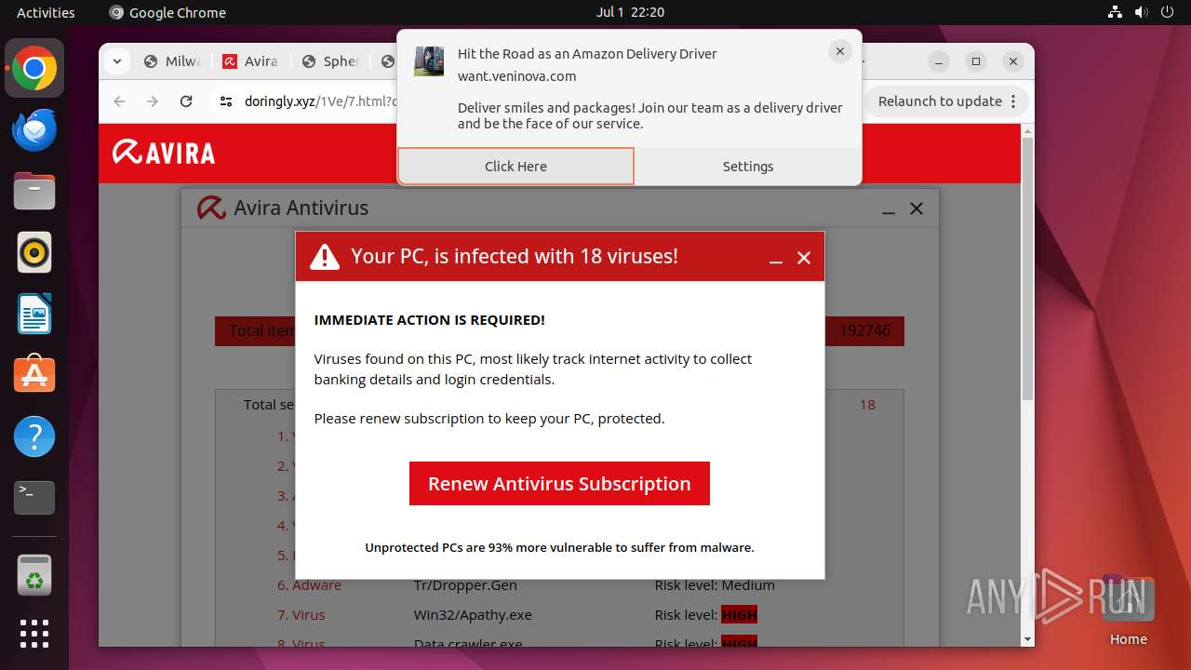Launch LibreOffice Writer from the dock
Screen dimensions: 1191x670
coord(34,315)
